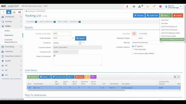The height and width of the screenshot is (104, 186).
Task: Expand the Purchasing sidebar section
Action: (12, 47)
